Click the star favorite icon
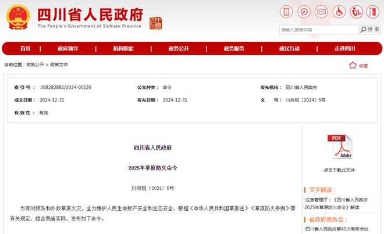The image size is (384, 234). [x=353, y=65]
